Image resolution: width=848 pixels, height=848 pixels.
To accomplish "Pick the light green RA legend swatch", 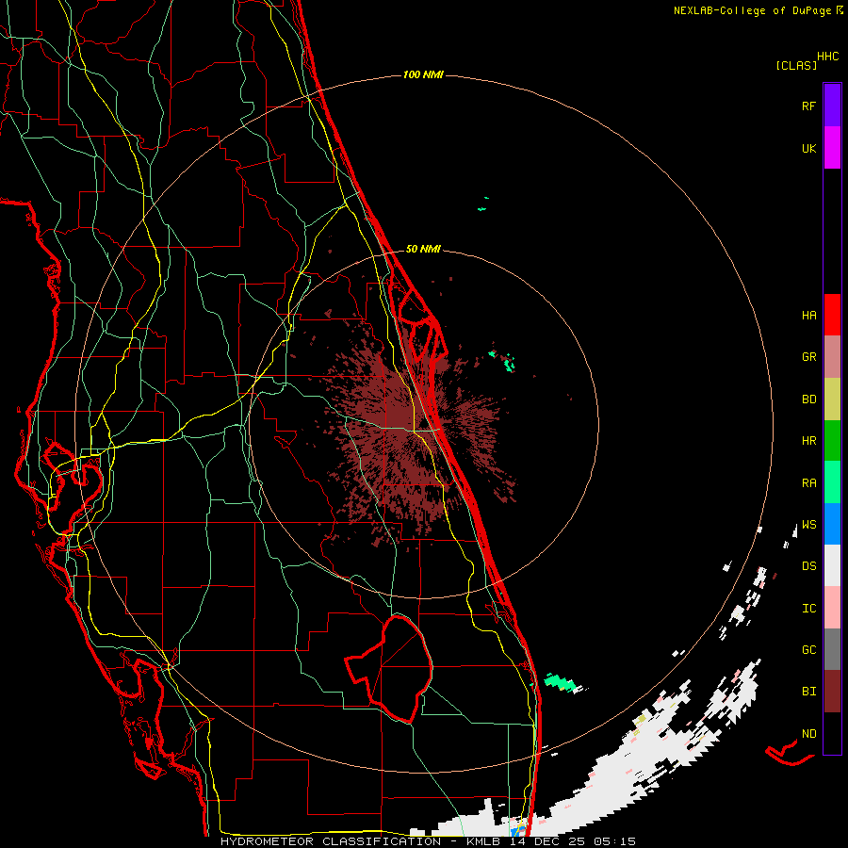I will [832, 482].
